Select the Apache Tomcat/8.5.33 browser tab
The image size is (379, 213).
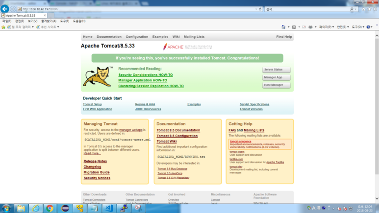pos(24,15)
